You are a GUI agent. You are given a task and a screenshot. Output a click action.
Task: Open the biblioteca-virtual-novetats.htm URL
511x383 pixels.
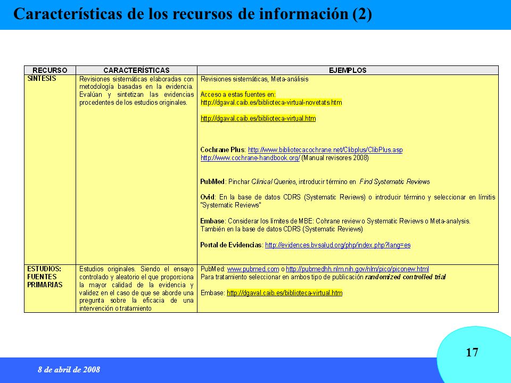pos(271,103)
